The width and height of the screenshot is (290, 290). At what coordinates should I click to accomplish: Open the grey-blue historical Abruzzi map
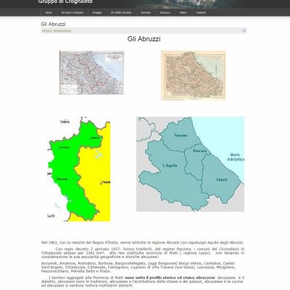pyautogui.click(x=91, y=72)
